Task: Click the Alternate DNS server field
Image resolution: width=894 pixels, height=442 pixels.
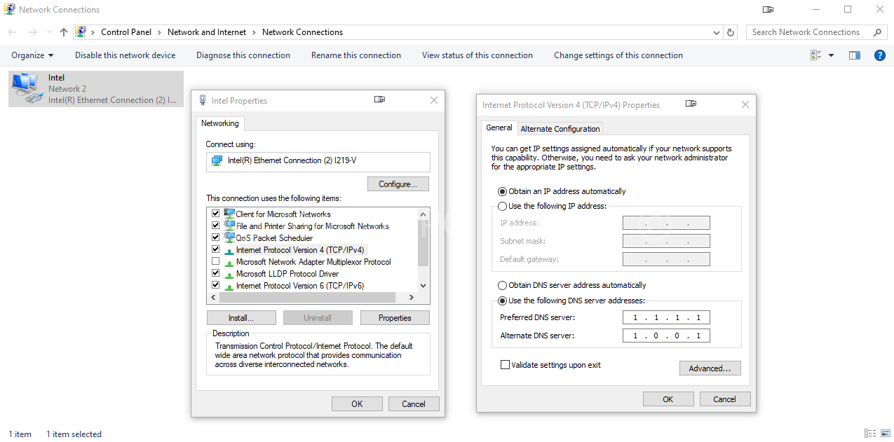Action: [666, 336]
